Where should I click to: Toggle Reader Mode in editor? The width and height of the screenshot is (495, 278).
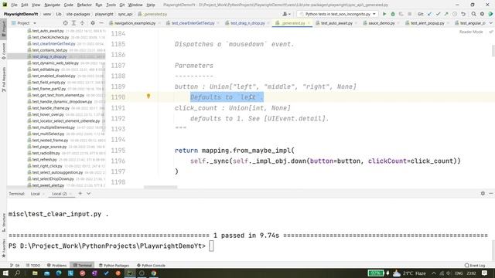[471, 32]
